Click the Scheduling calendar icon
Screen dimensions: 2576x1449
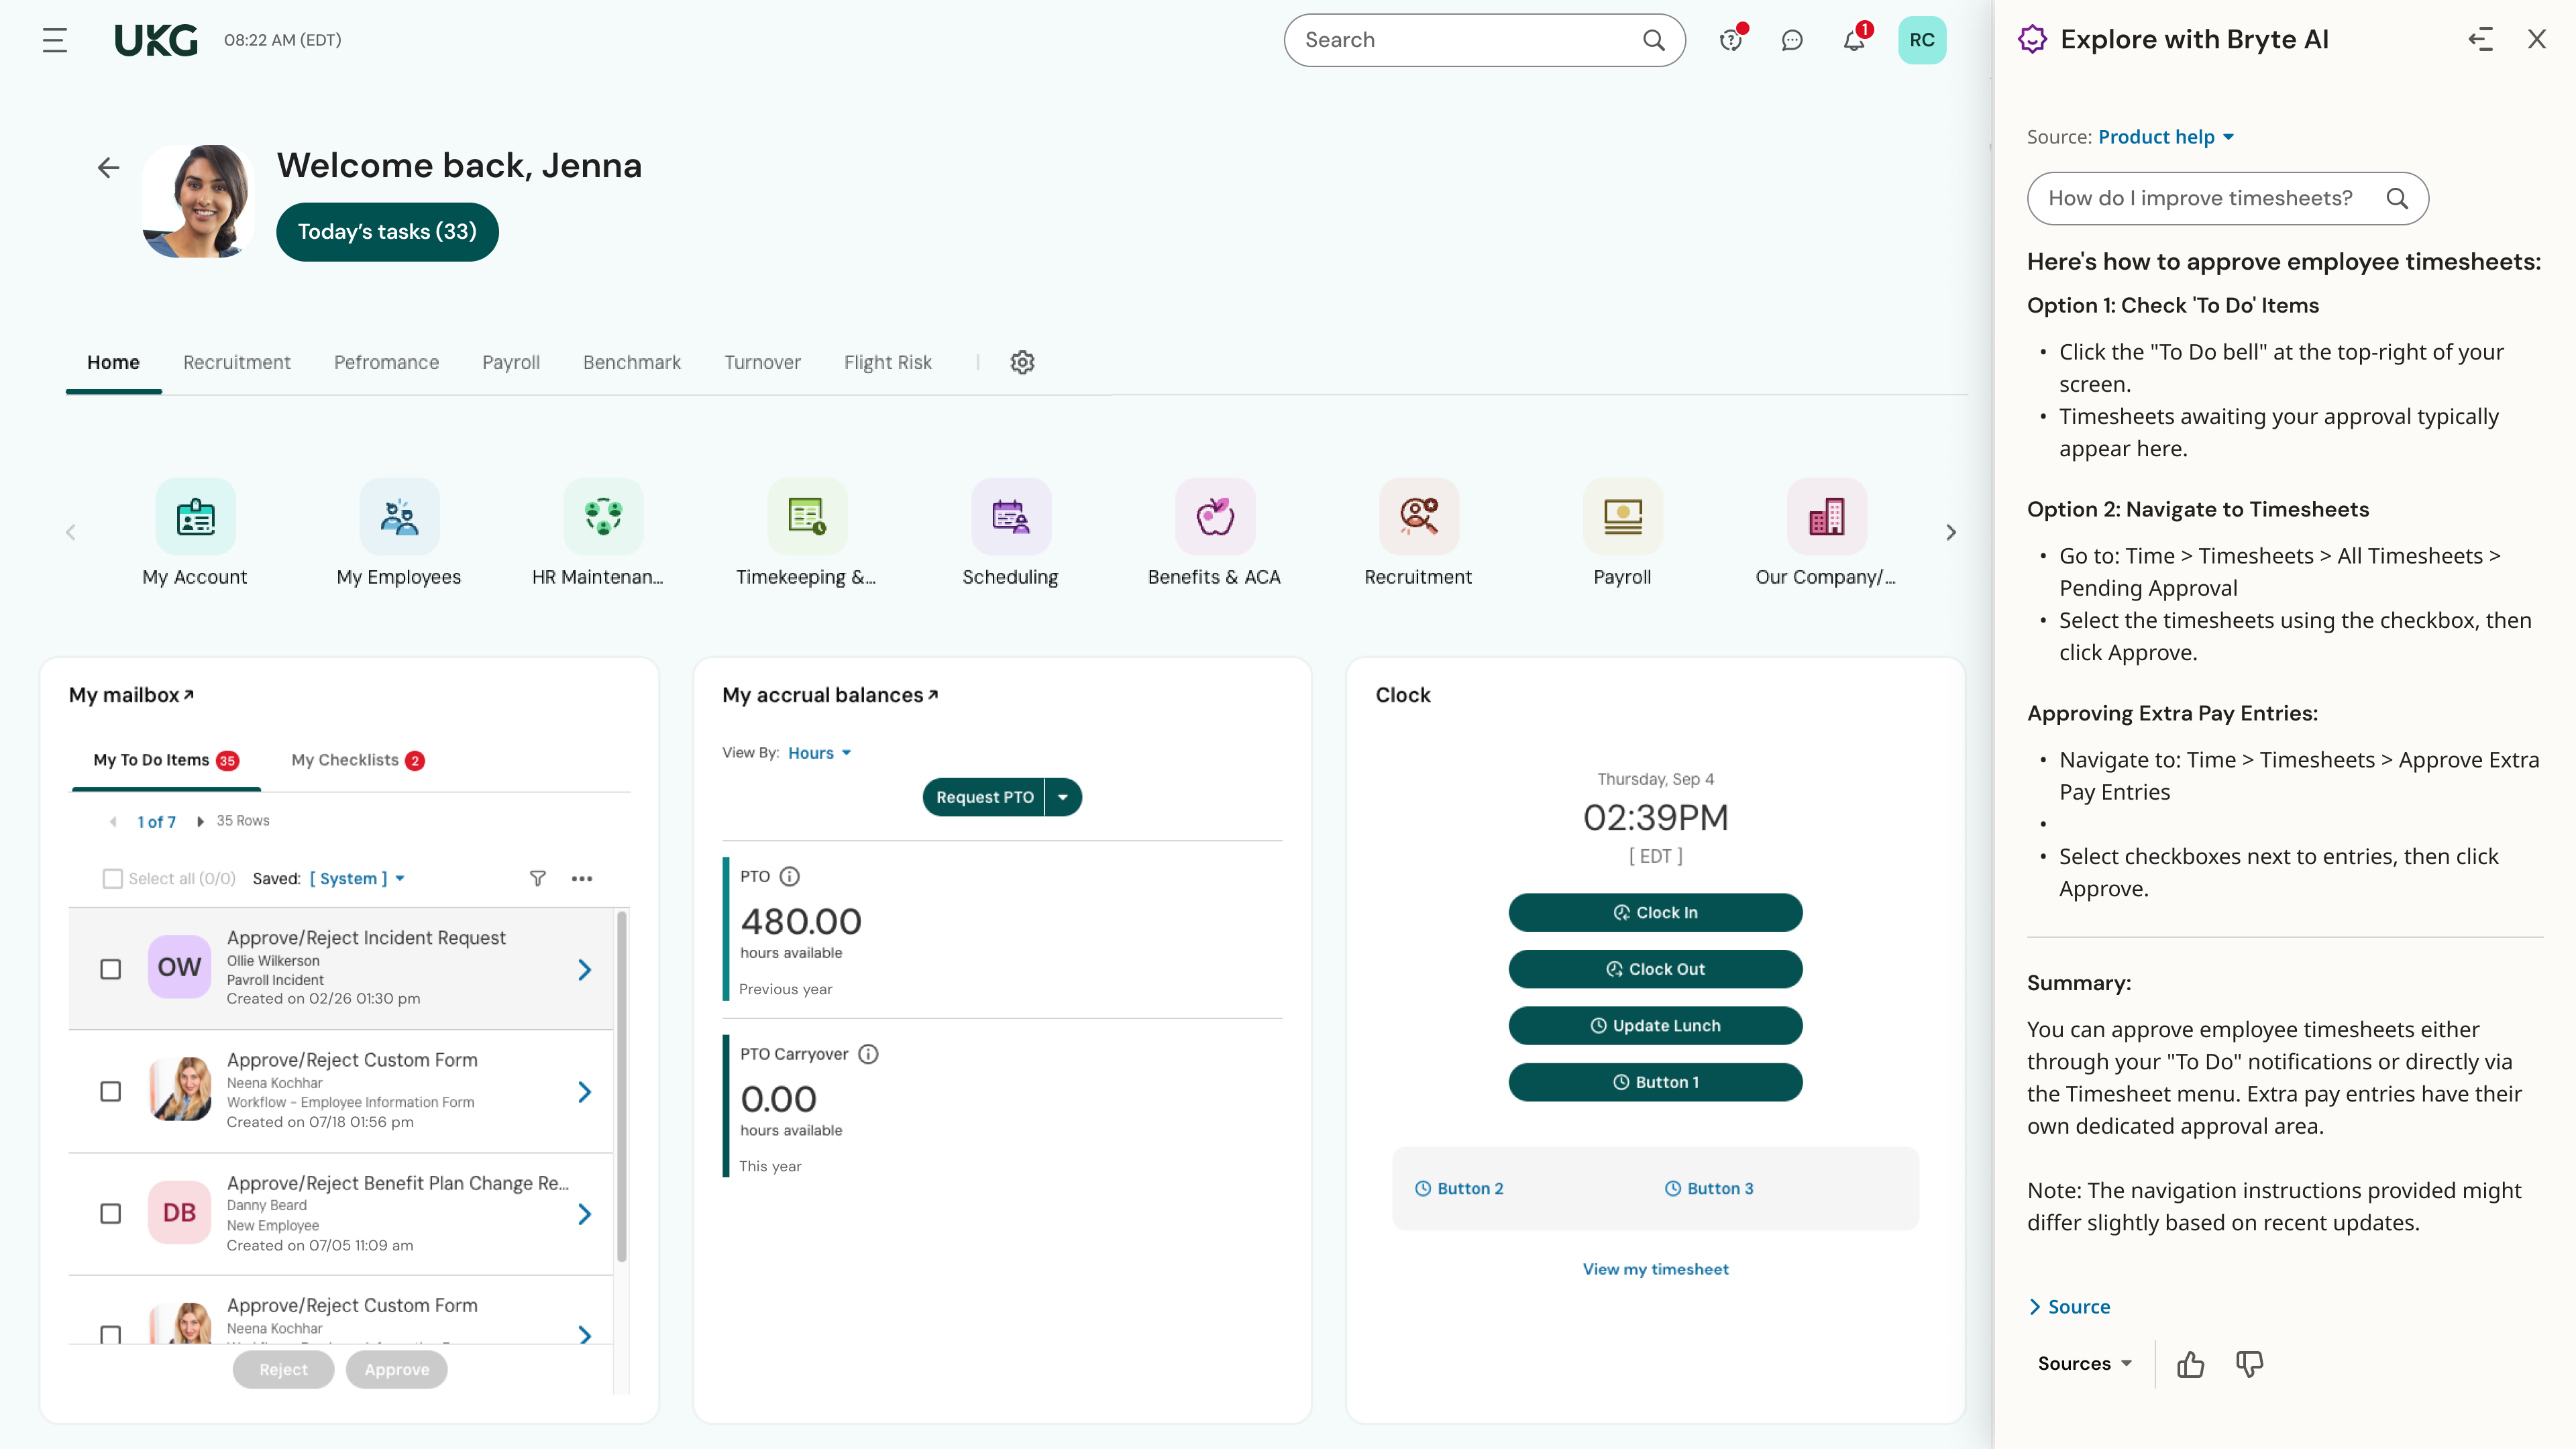(x=1011, y=517)
